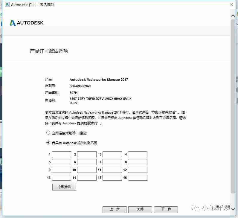Click the 申请号 label
Image resolution: width=238 pixels, height=218 pixels.
pos(50,100)
